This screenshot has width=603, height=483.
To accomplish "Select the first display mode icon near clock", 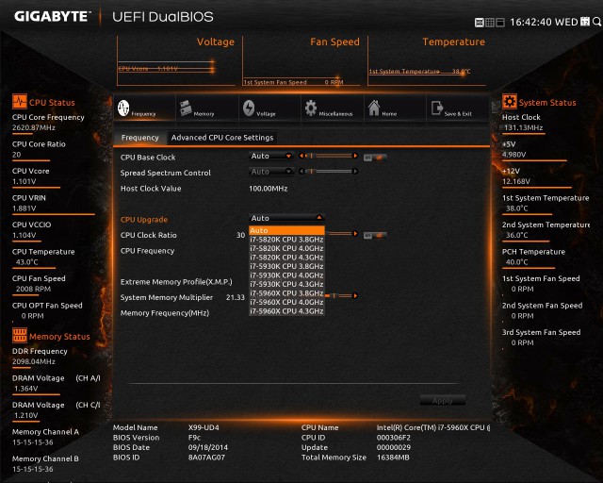I will pyautogui.click(x=480, y=23).
